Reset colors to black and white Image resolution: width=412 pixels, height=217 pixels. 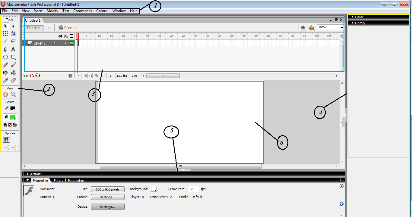pos(5,125)
